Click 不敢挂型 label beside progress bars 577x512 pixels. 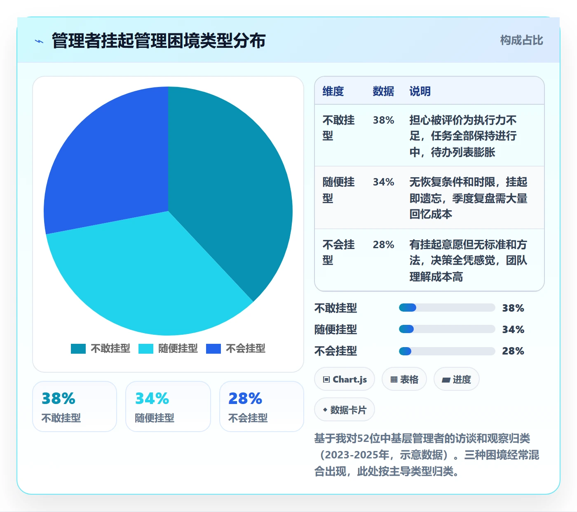point(336,308)
